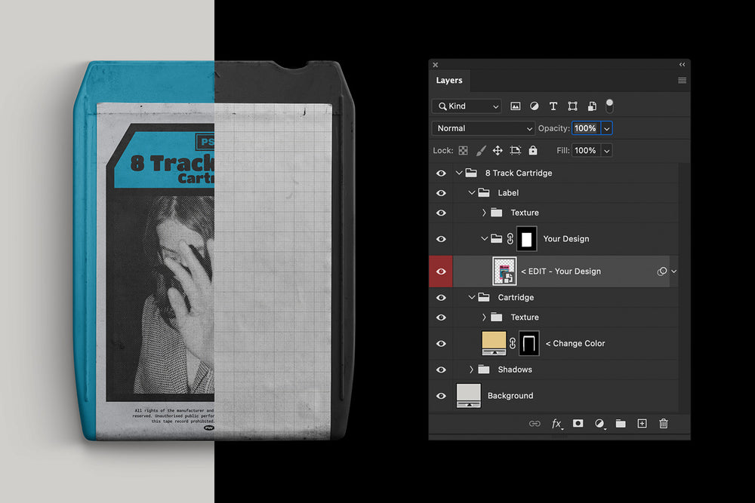Open the Kind filter dropdown

467,106
